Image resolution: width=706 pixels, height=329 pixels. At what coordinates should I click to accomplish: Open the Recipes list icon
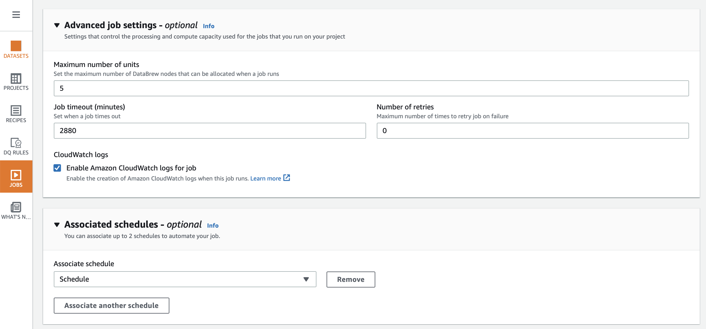tap(16, 111)
